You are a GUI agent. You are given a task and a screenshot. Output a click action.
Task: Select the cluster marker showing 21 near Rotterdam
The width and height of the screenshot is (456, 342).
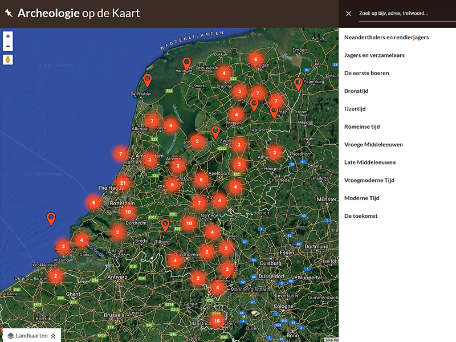pyautogui.click(x=123, y=183)
